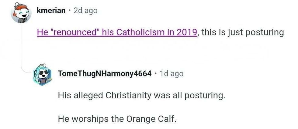Image resolution: width=298 pixels, height=129 pixels.
Task: Collapse kmerian's thread using the vertical line
Action: point(21,46)
